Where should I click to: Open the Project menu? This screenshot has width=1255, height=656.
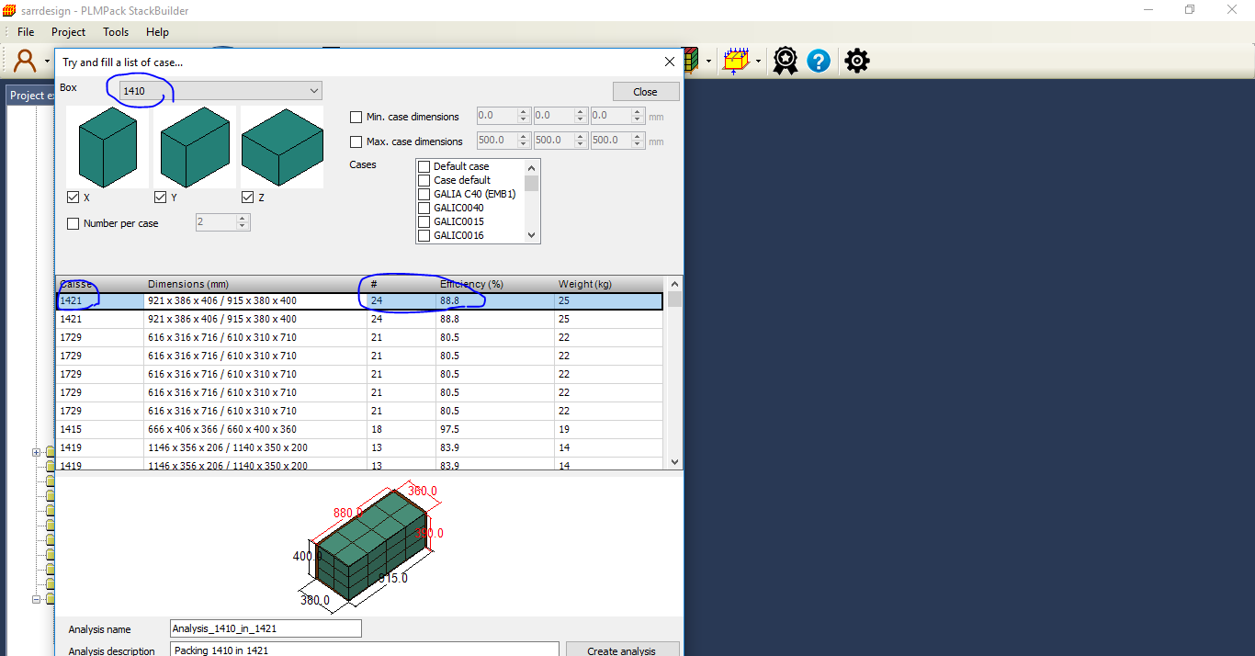pyautogui.click(x=68, y=31)
